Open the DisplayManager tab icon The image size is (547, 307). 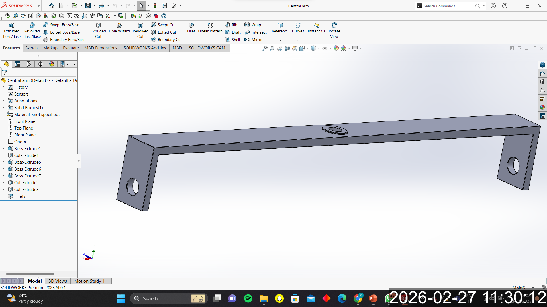point(52,64)
